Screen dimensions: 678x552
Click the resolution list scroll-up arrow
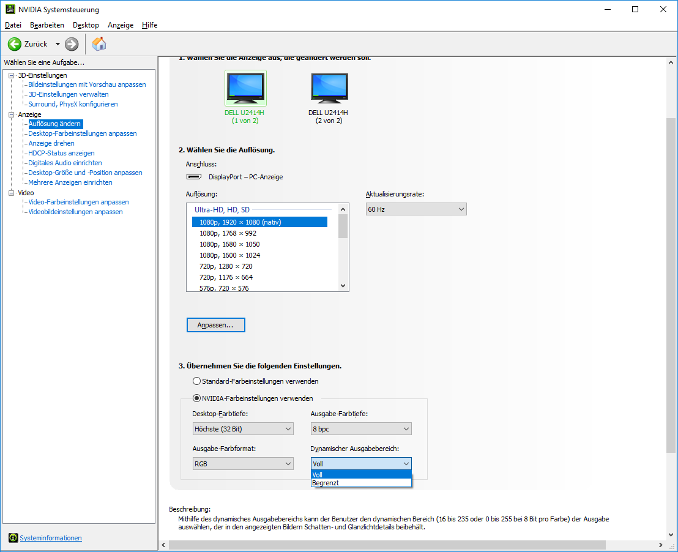point(343,209)
